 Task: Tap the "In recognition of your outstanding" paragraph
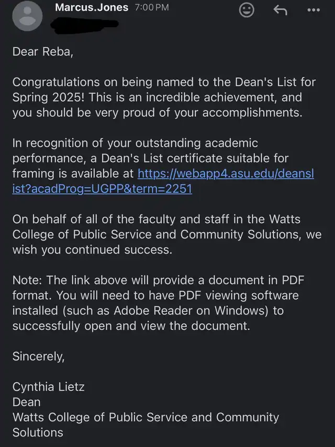pos(163,166)
